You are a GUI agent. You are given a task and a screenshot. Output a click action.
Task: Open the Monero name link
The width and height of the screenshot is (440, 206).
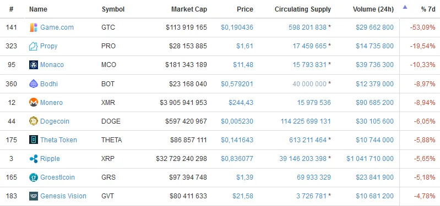coord(51,102)
